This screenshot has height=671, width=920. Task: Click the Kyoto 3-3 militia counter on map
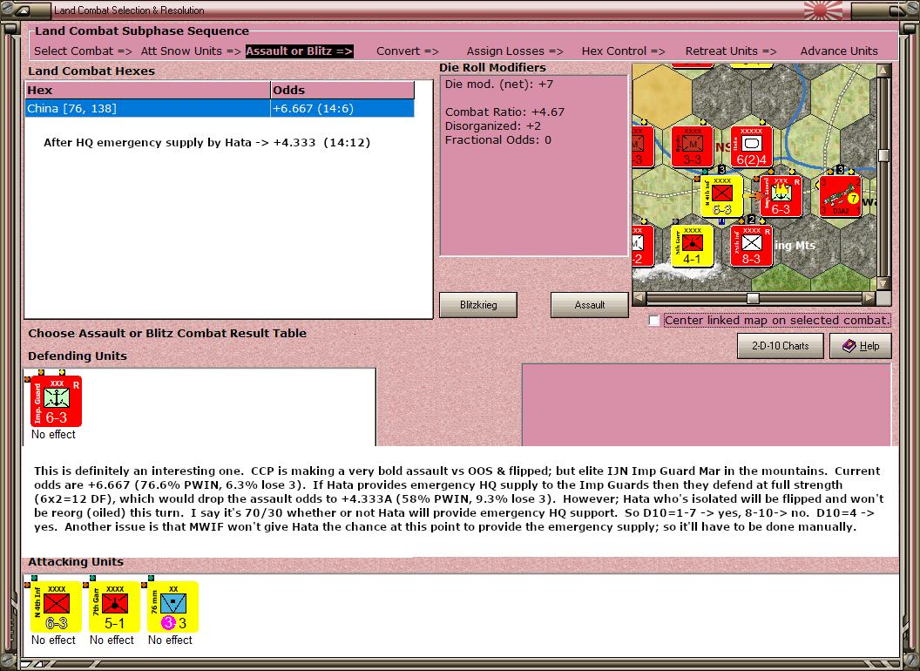coord(692,146)
